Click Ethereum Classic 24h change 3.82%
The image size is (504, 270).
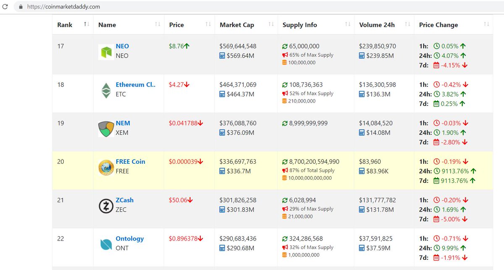coord(450,94)
